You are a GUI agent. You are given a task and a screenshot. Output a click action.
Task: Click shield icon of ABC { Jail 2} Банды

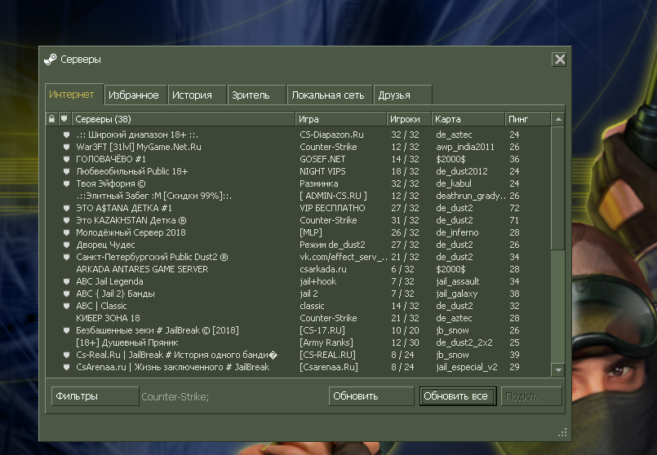[66, 294]
